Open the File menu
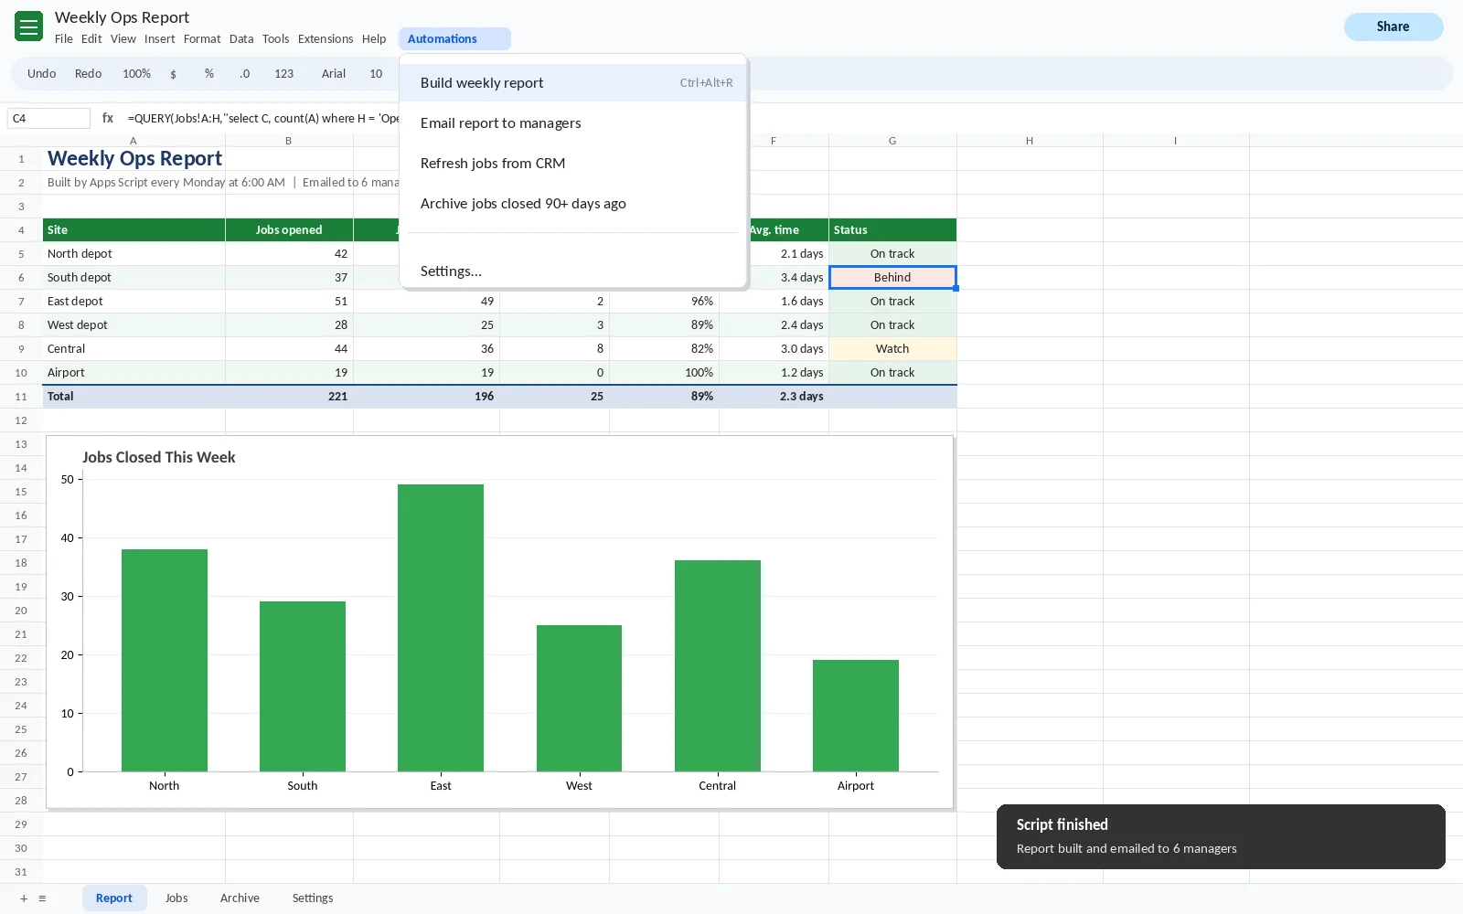 coord(64,39)
